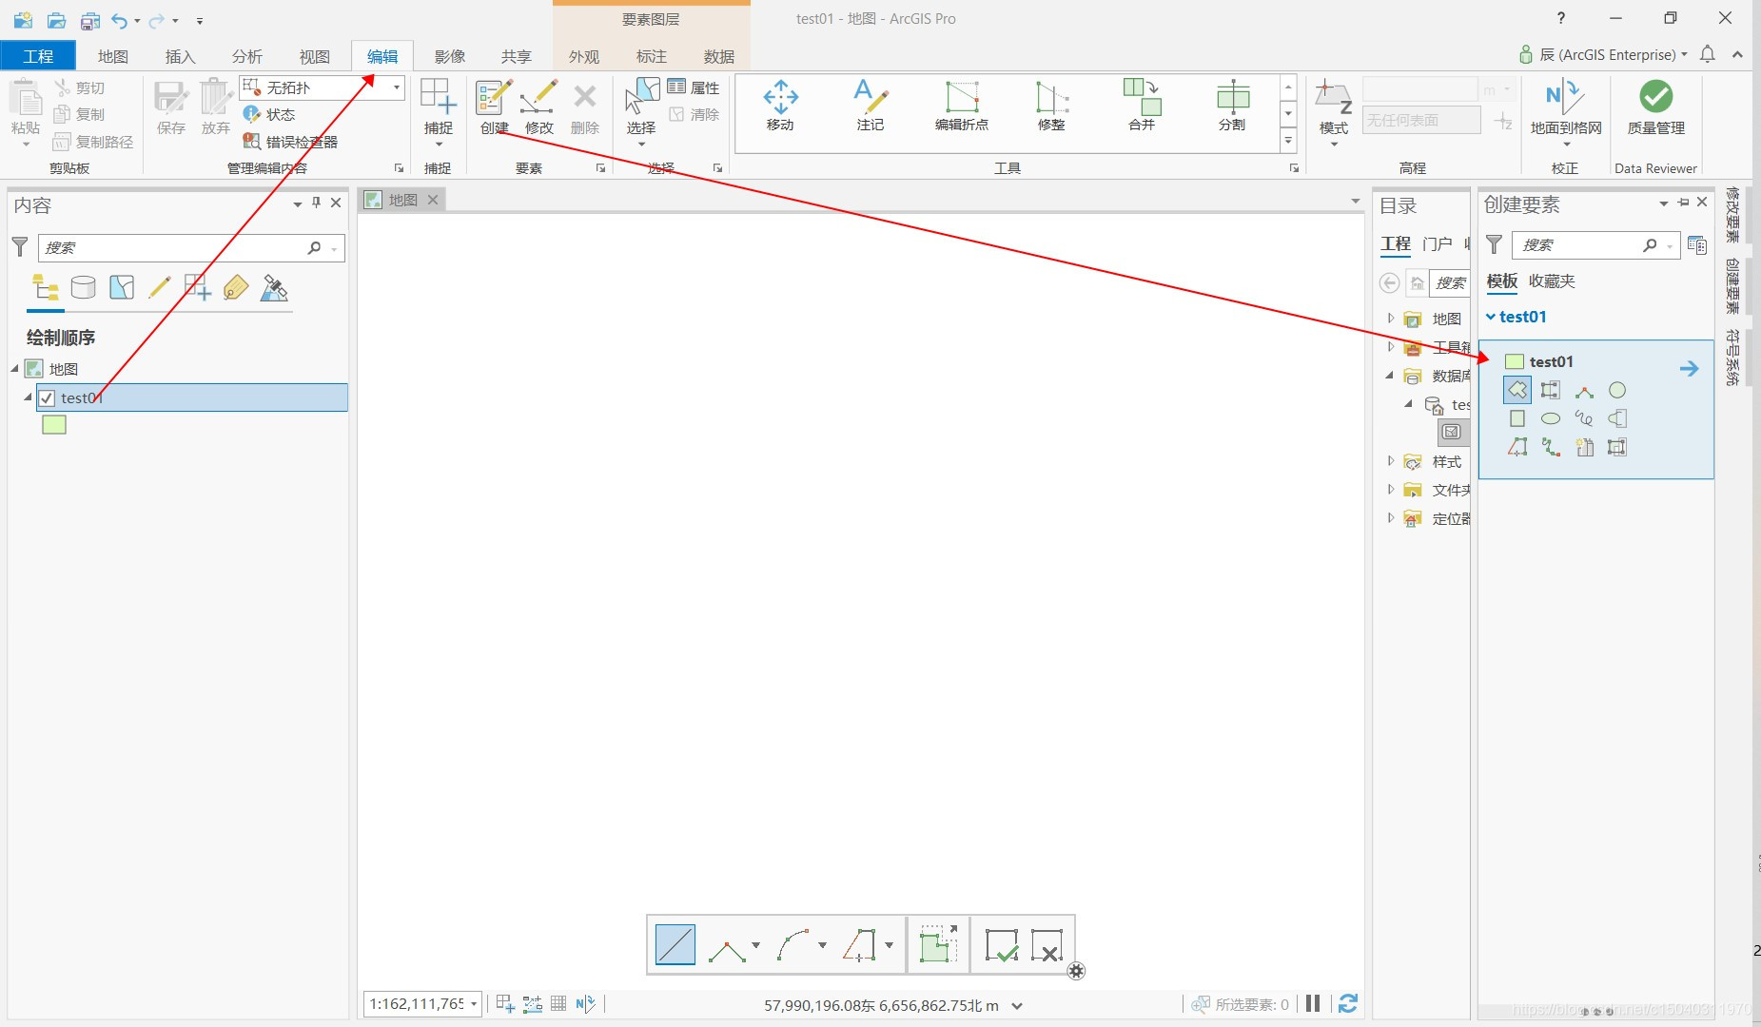Open 错误检查器 (Error Inspector)

click(290, 142)
